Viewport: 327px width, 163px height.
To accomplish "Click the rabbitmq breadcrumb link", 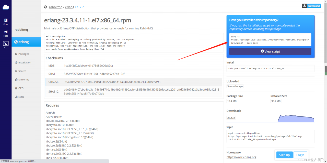I will pyautogui.click(x=56, y=7).
